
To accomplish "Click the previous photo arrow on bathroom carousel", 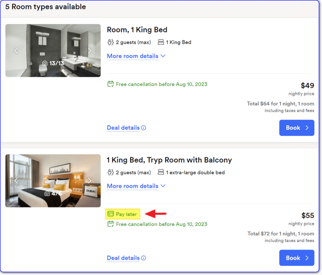I will click(16, 50).
